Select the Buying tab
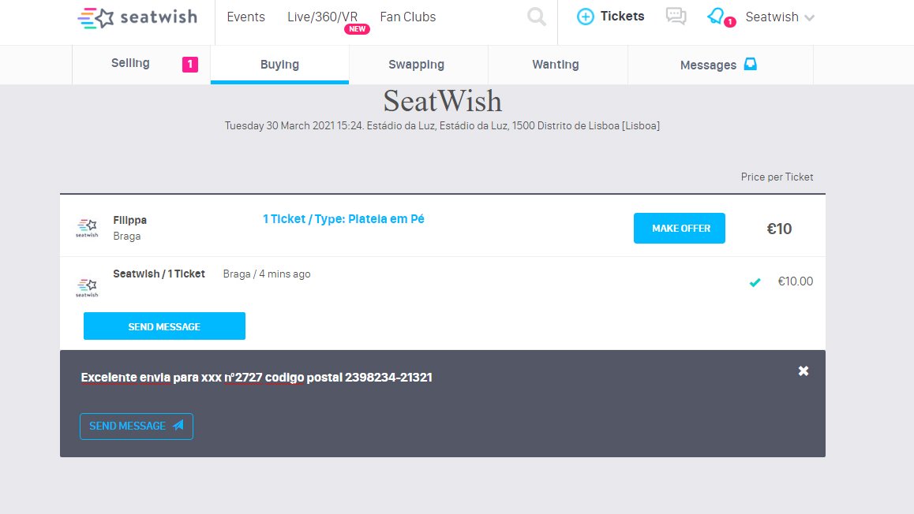The height and width of the screenshot is (514, 914). (279, 65)
